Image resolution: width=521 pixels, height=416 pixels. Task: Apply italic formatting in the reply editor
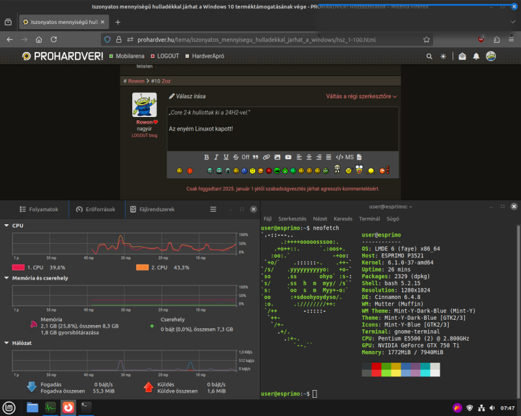216,157
